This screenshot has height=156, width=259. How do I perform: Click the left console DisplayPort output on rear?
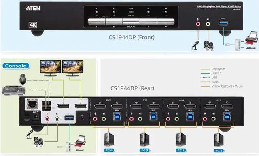(63, 106)
